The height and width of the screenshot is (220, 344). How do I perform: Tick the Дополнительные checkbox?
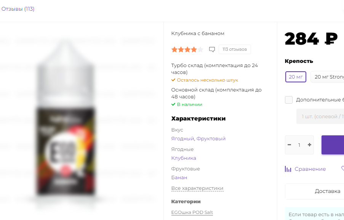point(289,100)
